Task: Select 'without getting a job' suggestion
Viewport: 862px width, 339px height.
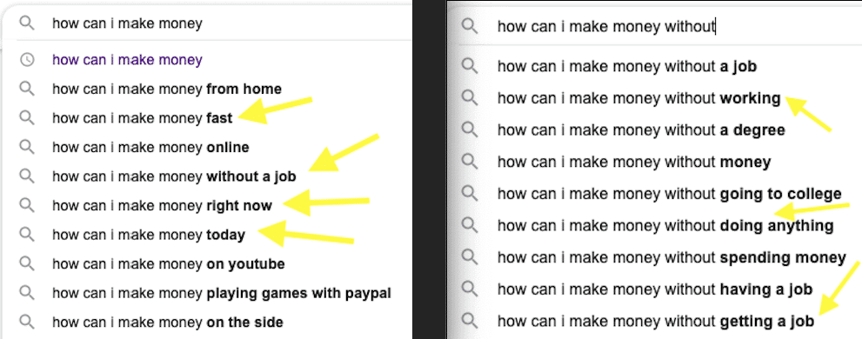Action: click(x=656, y=321)
